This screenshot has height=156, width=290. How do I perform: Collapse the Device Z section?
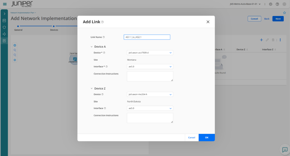(91, 89)
